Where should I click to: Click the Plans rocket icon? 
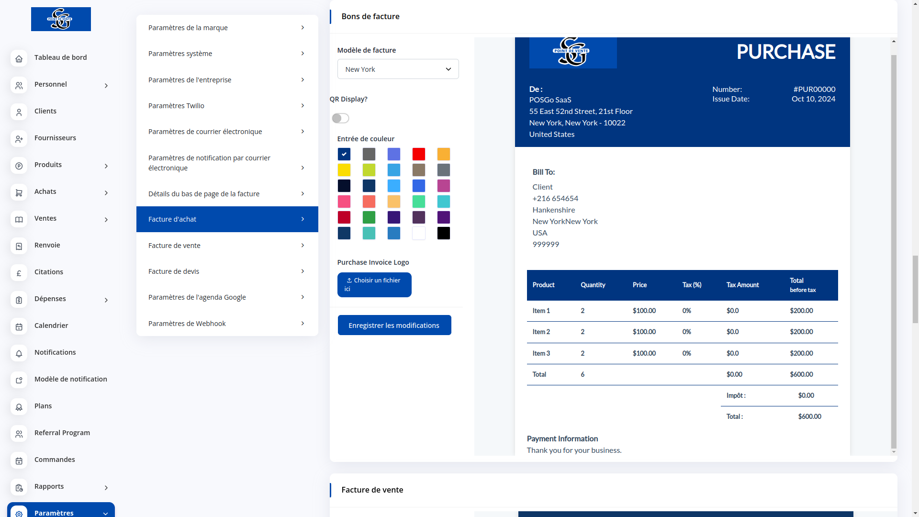coord(19,407)
